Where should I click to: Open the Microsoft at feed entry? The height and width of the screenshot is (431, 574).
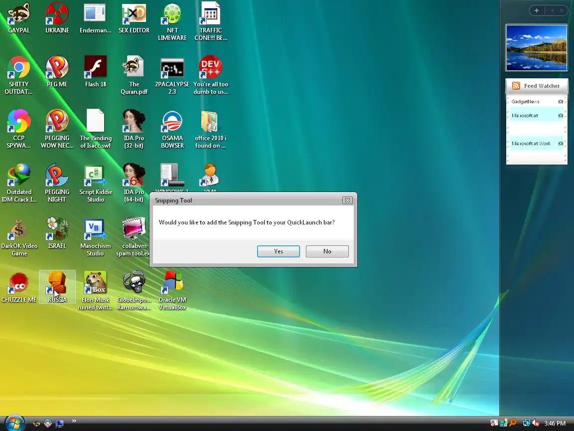537,115
